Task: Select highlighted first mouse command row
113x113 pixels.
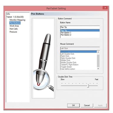Action: coord(79,51)
